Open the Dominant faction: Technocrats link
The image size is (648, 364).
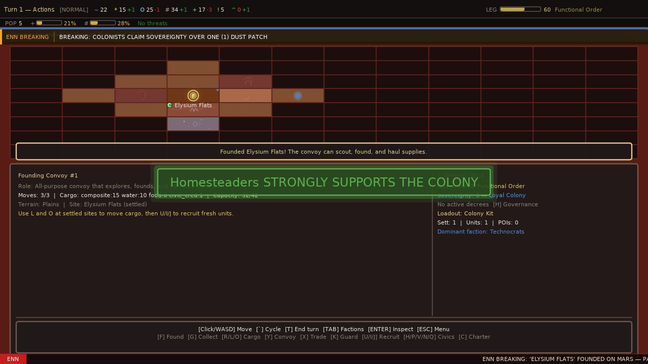click(x=480, y=232)
